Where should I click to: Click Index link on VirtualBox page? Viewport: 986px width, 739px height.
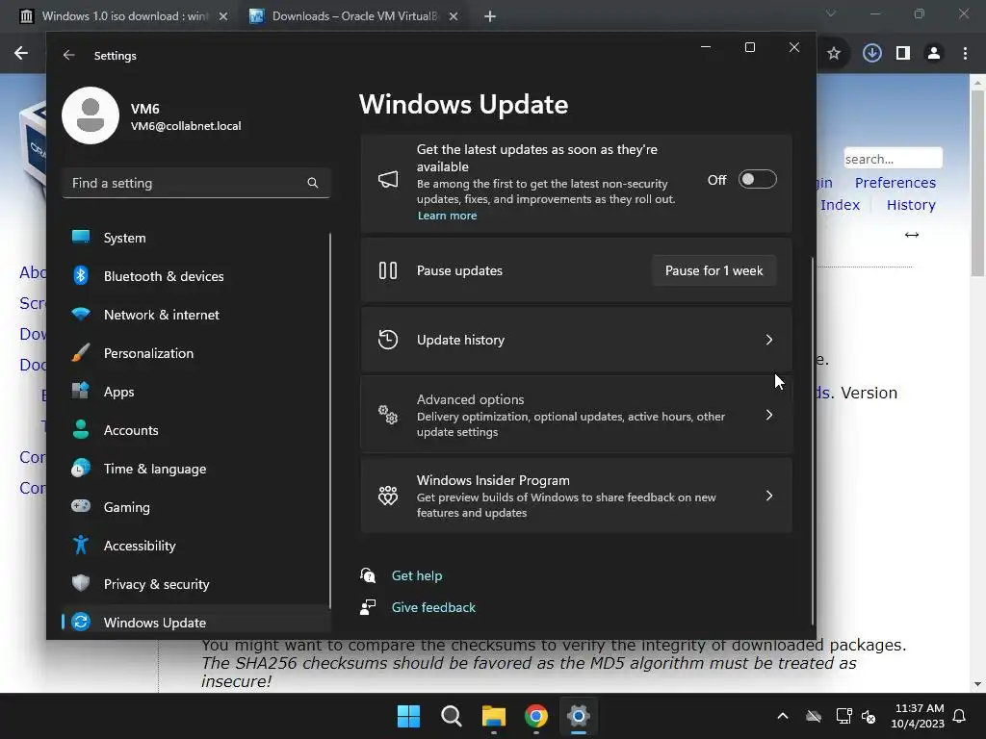coord(840,205)
